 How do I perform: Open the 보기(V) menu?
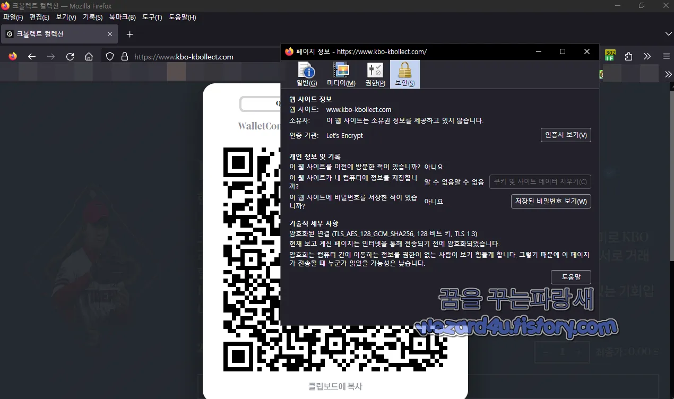click(66, 18)
